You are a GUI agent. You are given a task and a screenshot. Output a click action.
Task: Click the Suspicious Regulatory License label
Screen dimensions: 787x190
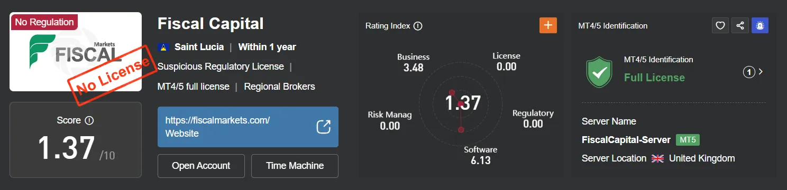click(x=221, y=66)
